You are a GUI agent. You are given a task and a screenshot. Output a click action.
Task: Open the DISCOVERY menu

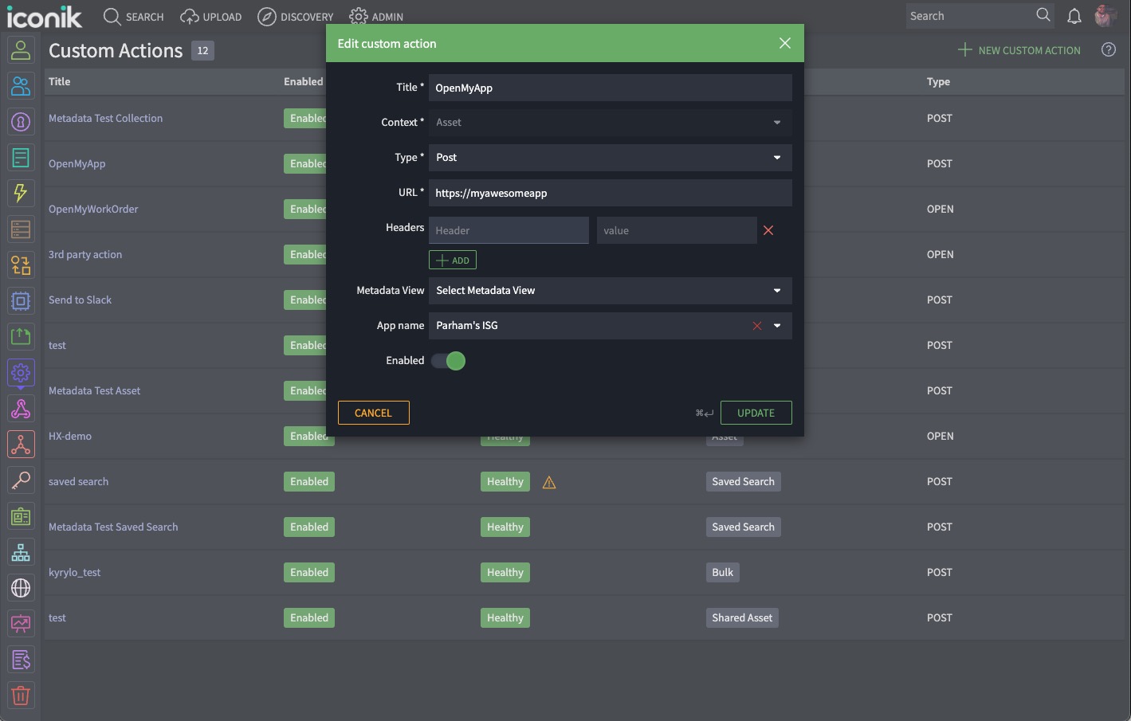pos(295,16)
